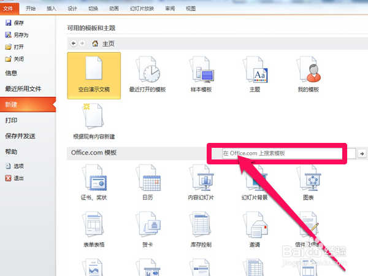Open 保存并发送 page
Screen dimensions: 368x276
20,136
